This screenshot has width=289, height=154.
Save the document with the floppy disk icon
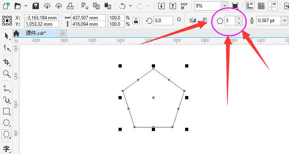(36, 6)
